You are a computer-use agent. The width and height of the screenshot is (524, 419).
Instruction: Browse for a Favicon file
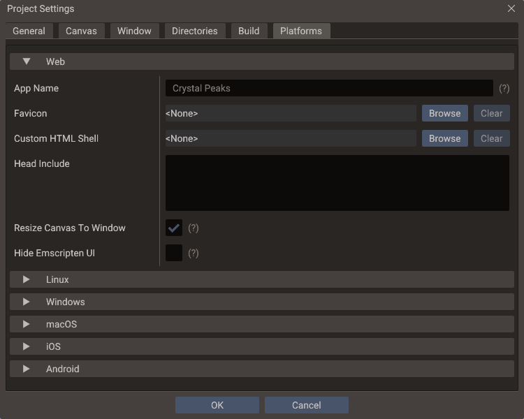tap(445, 113)
